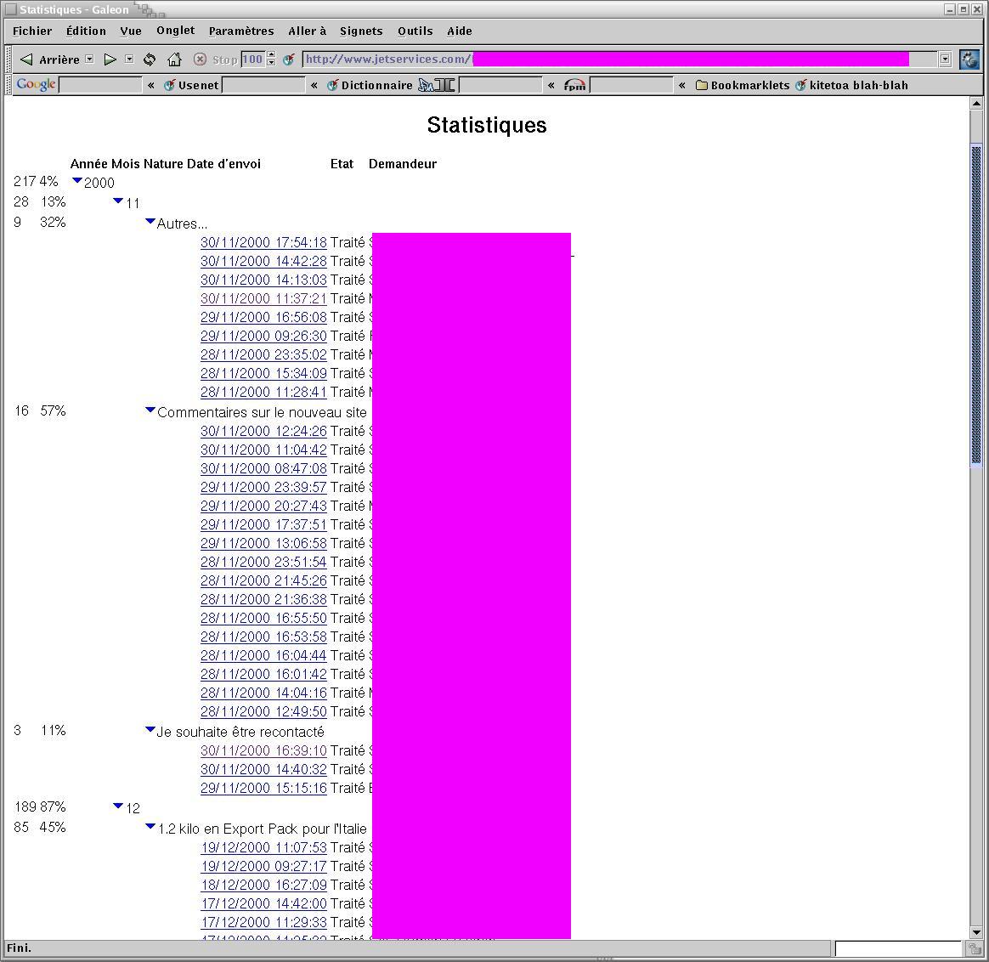Open the URL history dropdown arrow
This screenshot has width=989, height=962.
(x=945, y=59)
